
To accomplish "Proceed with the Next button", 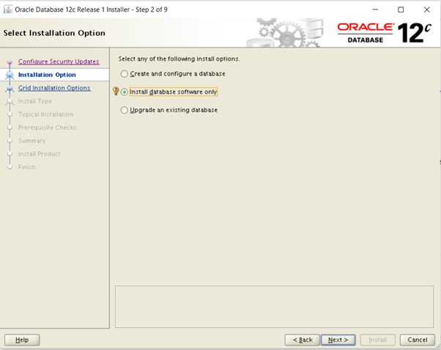I will pos(338,340).
